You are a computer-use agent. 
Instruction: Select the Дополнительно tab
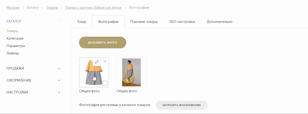point(219,22)
